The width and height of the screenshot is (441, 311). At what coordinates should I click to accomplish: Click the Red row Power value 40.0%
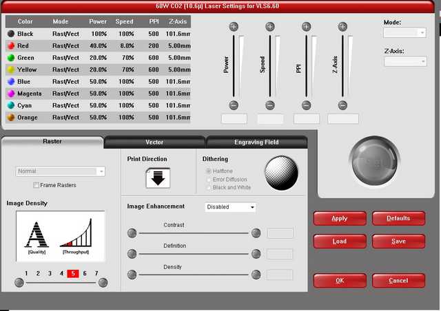click(x=98, y=46)
